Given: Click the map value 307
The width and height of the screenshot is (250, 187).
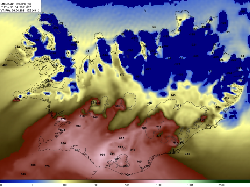Looking at the screenshot, I should (182, 143).
